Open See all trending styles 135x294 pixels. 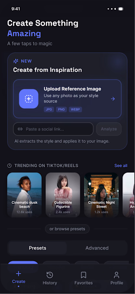pos(121,166)
